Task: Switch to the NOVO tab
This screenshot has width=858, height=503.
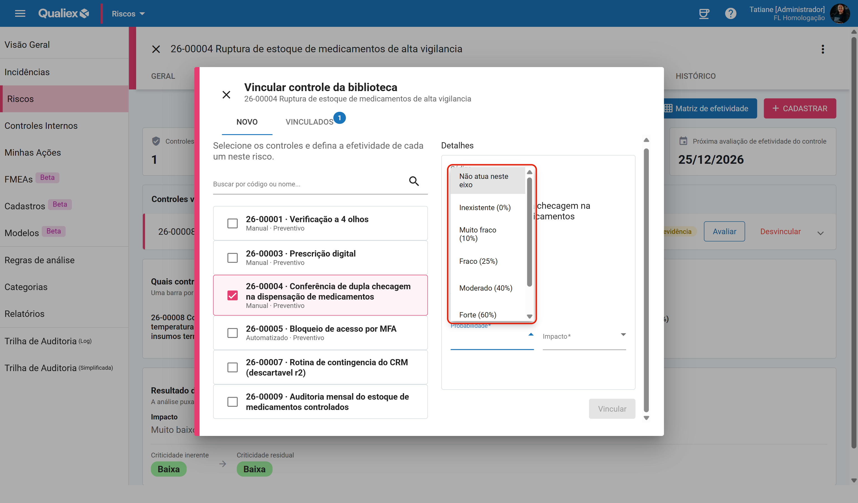Action: click(x=247, y=122)
